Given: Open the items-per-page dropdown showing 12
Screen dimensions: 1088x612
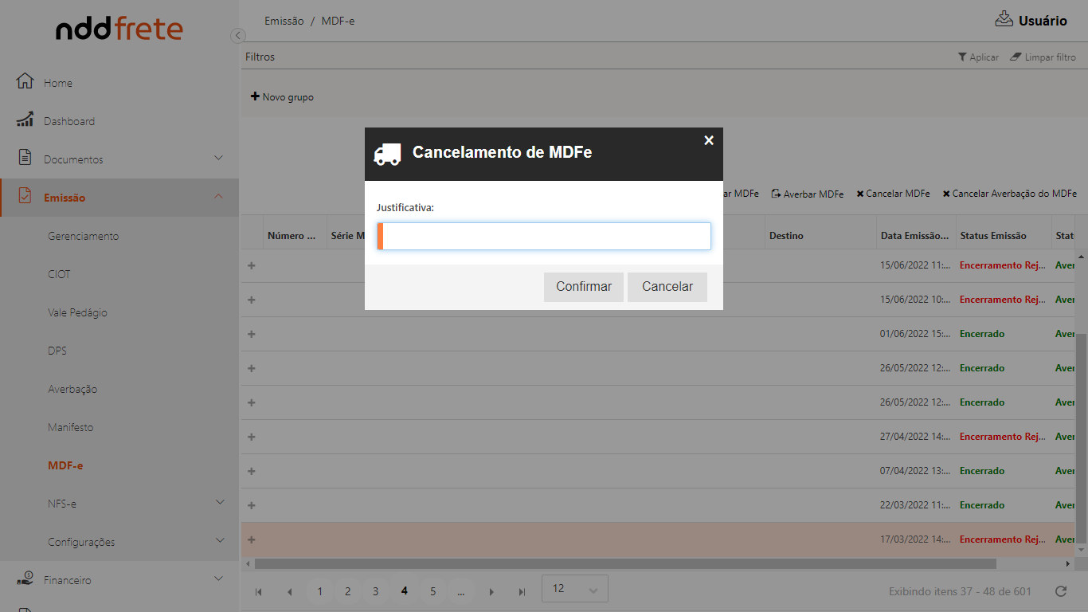Looking at the screenshot, I should pyautogui.click(x=574, y=589).
